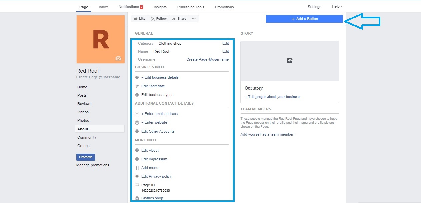This screenshot has height=203, width=421.
Task: Click the Follow button
Action: point(159,19)
